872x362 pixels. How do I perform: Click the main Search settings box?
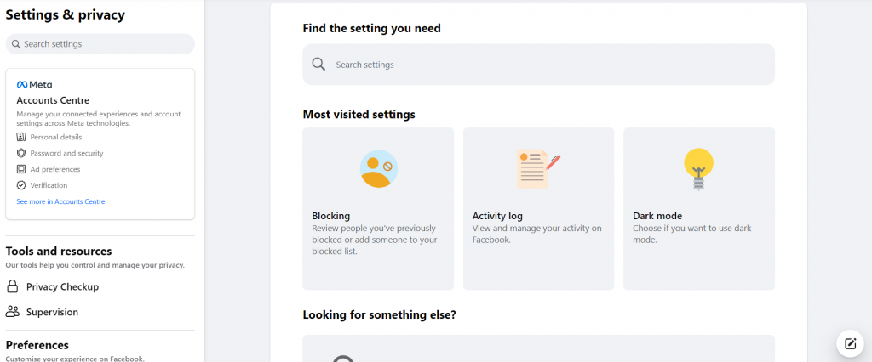coord(538,65)
